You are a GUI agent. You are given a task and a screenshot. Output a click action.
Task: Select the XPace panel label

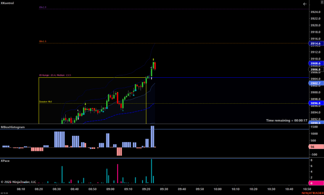pyautogui.click(x=5, y=161)
